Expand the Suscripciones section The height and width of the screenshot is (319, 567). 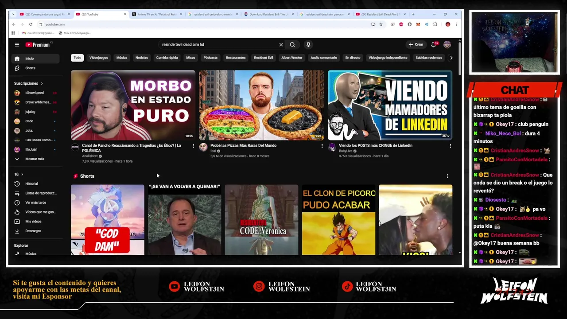(28, 83)
